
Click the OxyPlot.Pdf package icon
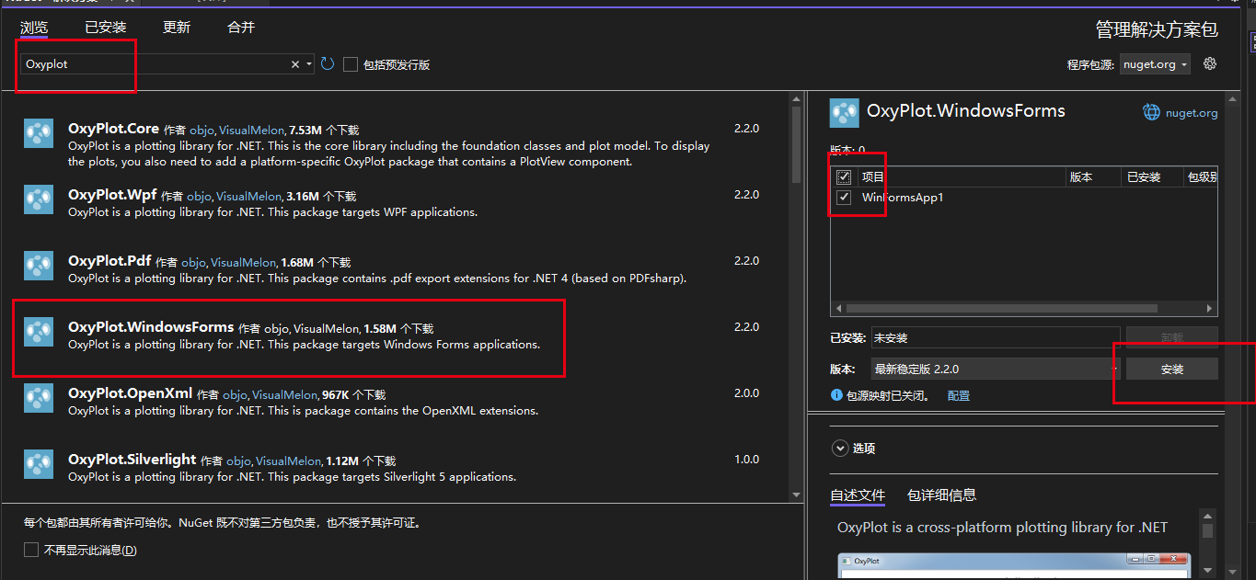(39, 266)
